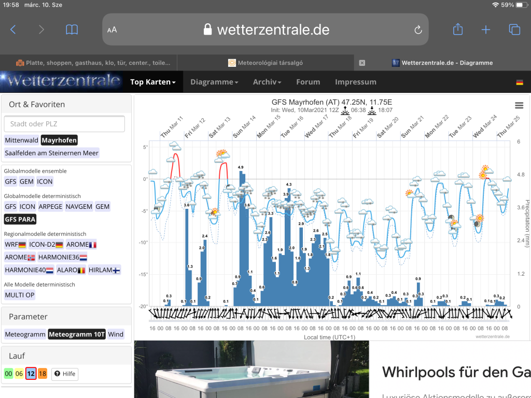Add a new tab with plus icon
The image size is (531, 398).
pos(485,30)
